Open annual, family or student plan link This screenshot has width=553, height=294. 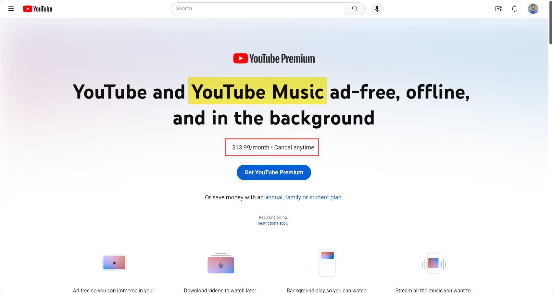303,197
